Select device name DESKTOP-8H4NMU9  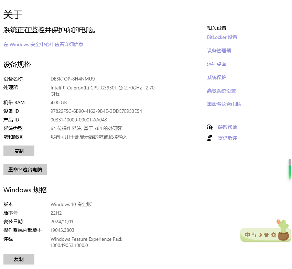click(x=73, y=79)
